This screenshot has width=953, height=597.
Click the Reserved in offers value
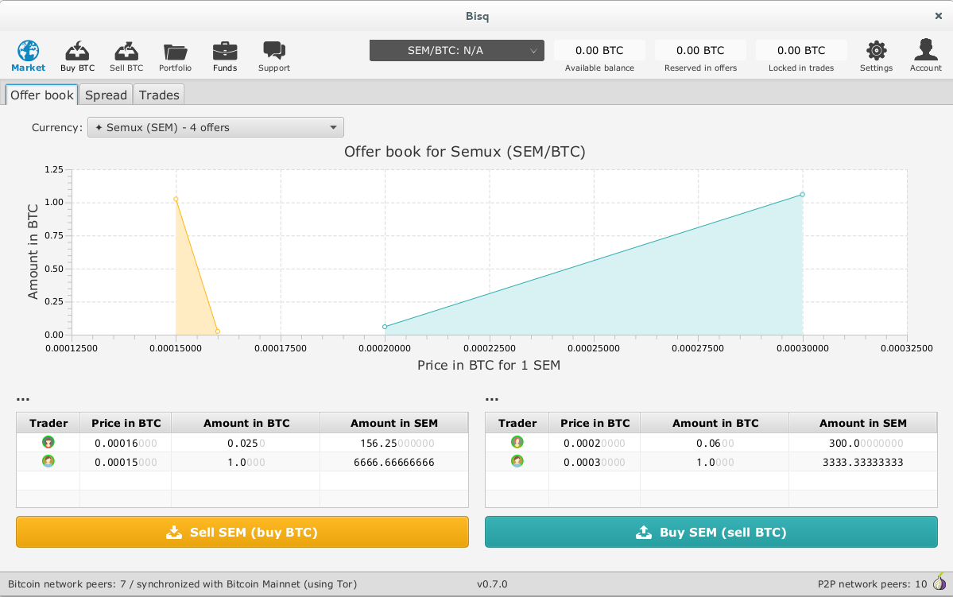pos(700,50)
